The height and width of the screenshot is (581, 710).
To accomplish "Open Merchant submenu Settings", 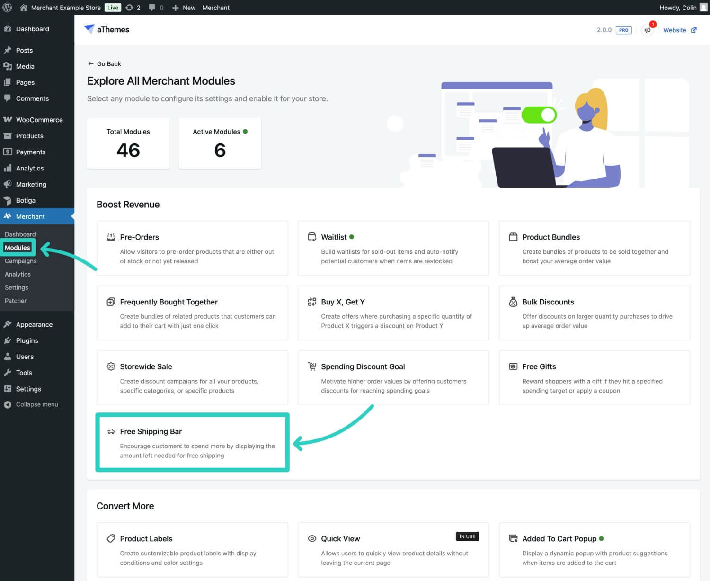I will click(x=17, y=287).
